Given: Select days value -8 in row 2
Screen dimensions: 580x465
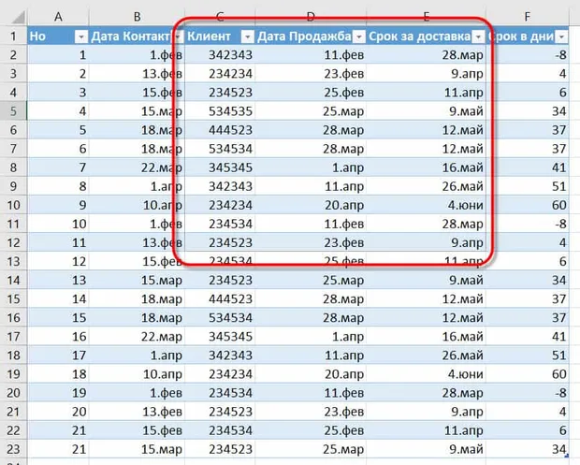Looking at the screenshot, I should point(528,55).
